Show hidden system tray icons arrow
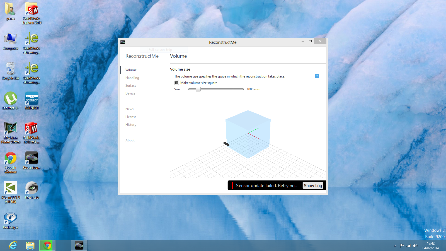Viewport: 446px width, 251px height. 395,246
